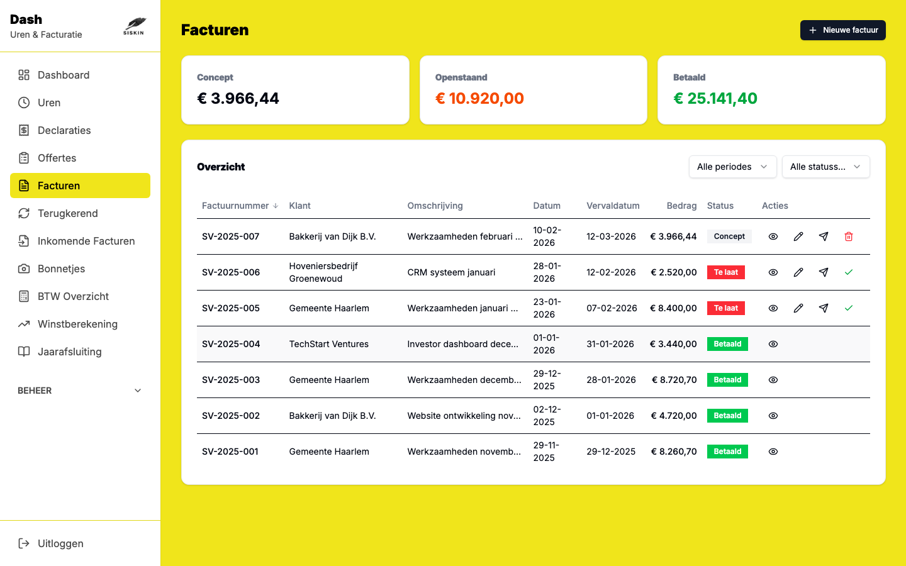Viewport: 906px width, 566px height.
Task: Click edit pencil for invoice SV-2025-007
Action: point(798,236)
